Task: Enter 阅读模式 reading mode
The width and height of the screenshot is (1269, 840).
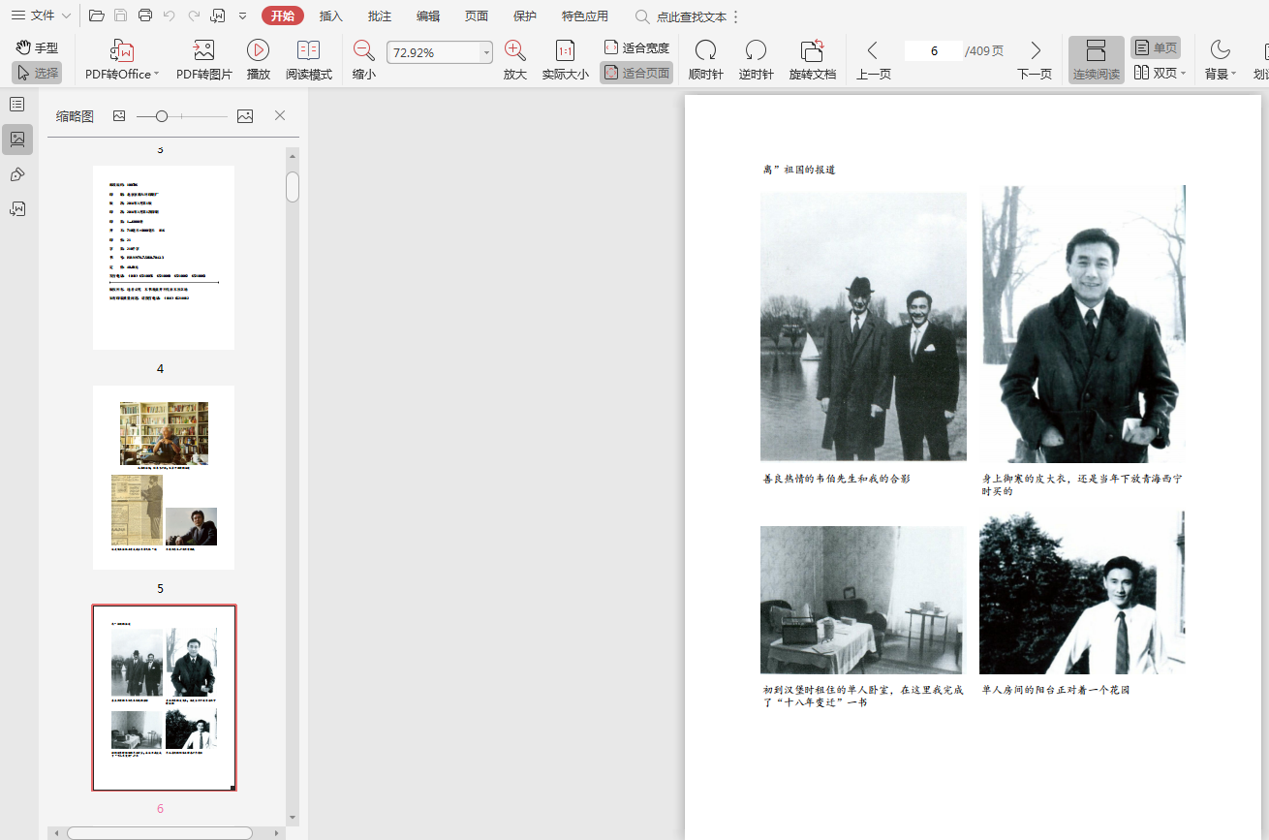Action: point(308,51)
